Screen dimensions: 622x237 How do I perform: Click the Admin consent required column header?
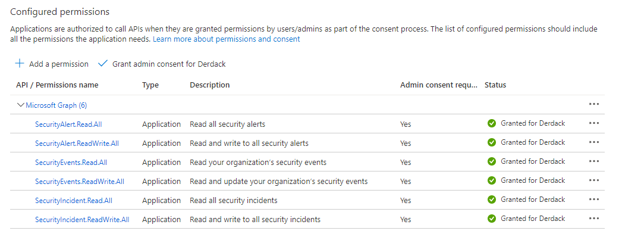[439, 85]
